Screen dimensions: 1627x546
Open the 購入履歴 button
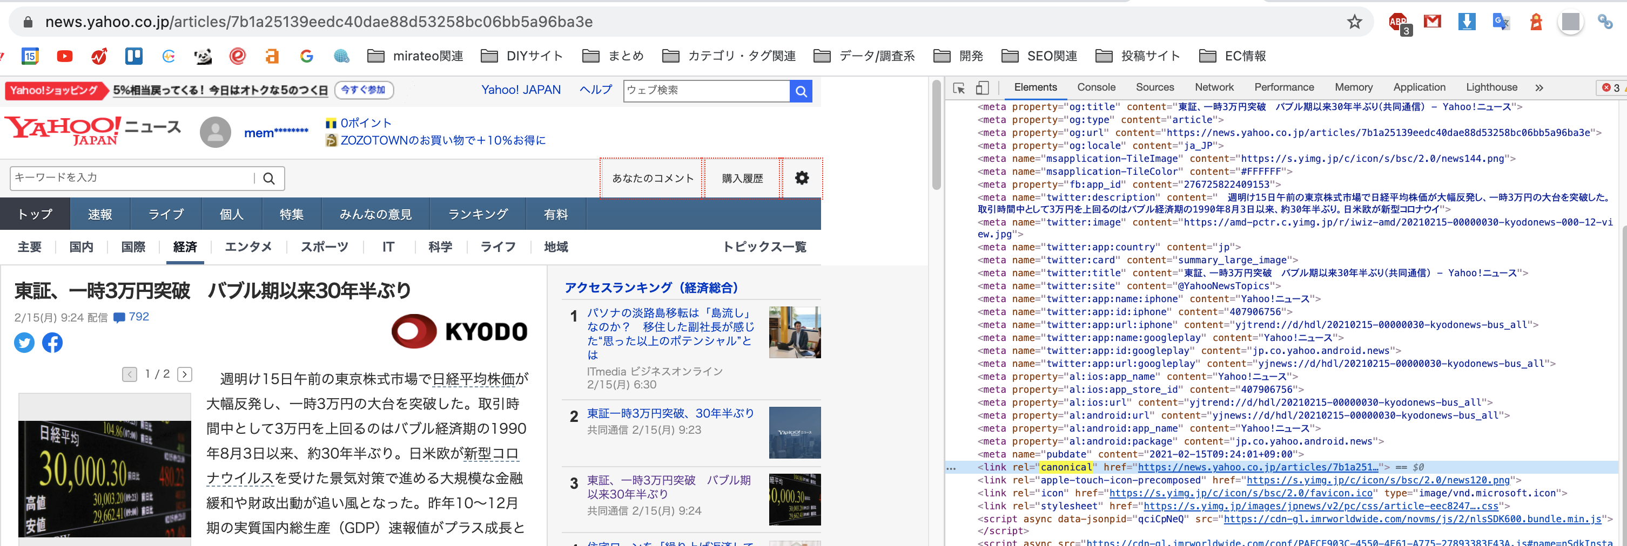[742, 179]
